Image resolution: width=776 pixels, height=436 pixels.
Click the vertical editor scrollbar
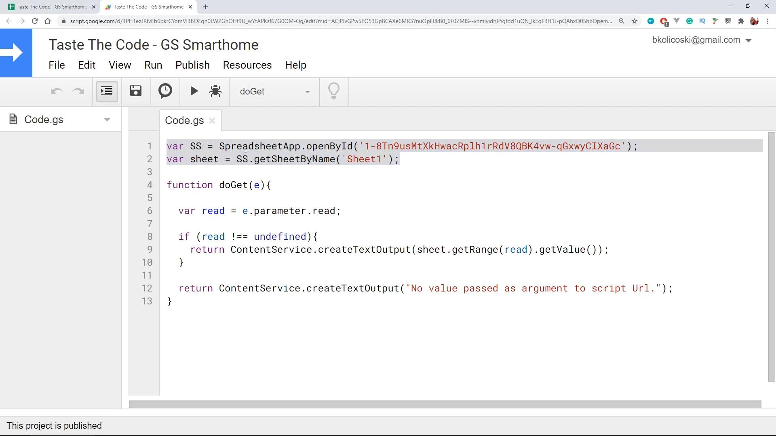[772, 257]
